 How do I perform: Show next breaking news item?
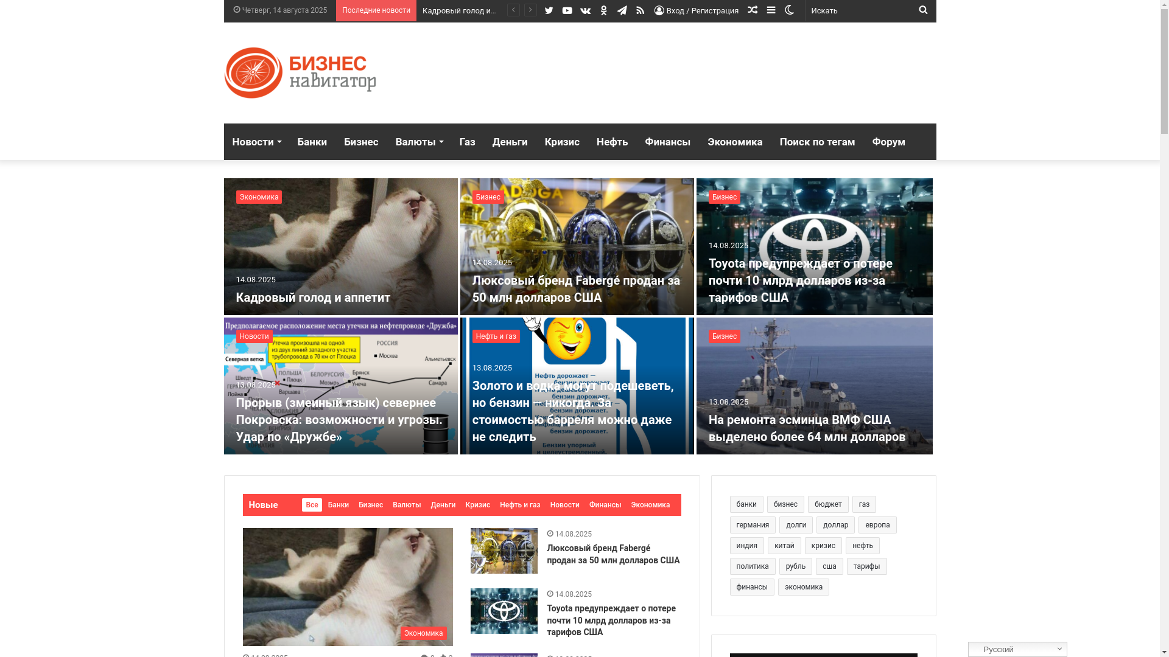click(530, 10)
